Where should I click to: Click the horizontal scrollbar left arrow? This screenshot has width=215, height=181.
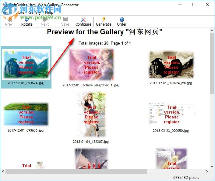(3, 171)
